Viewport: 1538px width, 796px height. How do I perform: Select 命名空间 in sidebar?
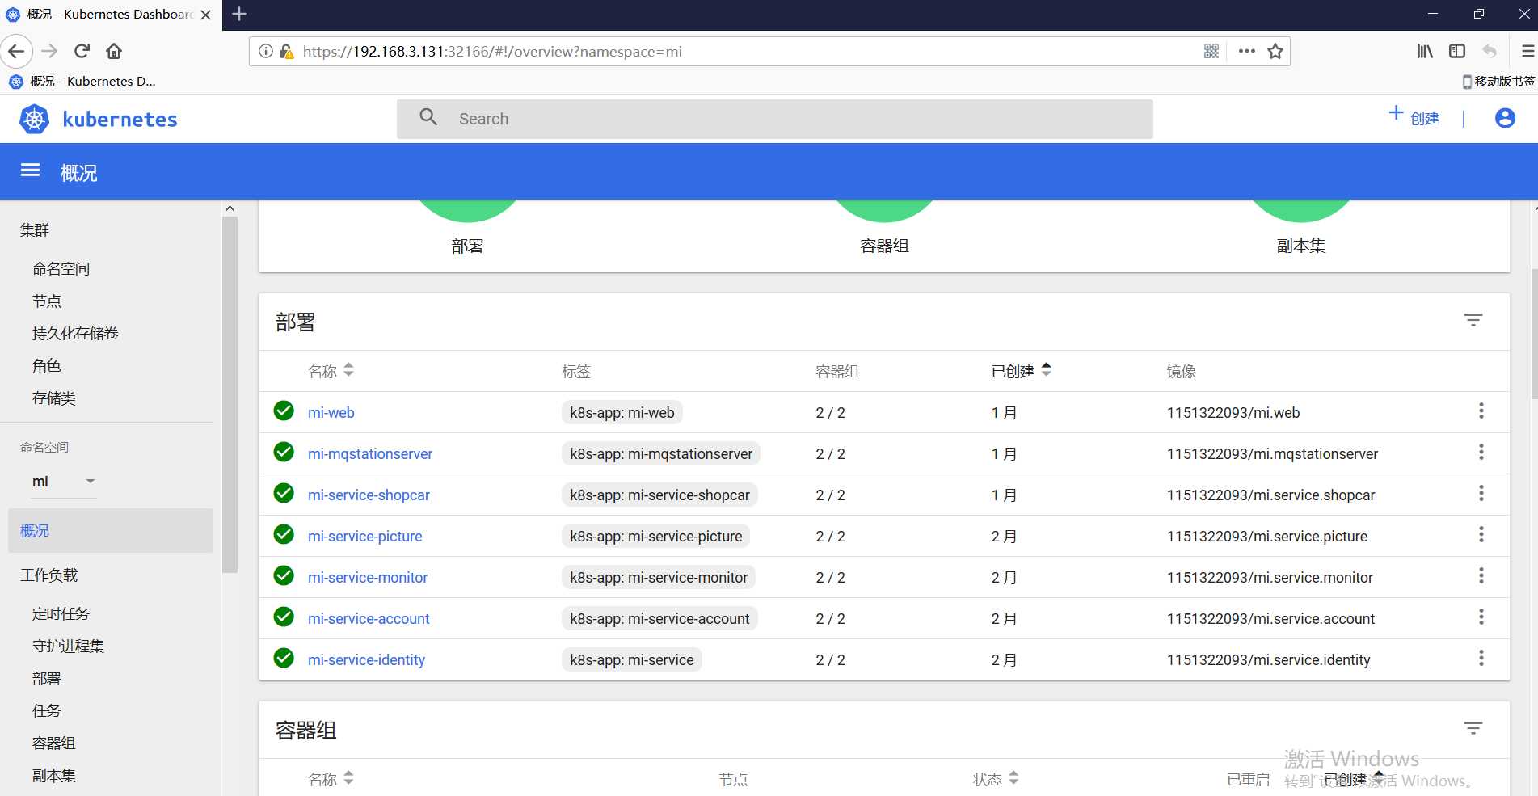point(61,269)
